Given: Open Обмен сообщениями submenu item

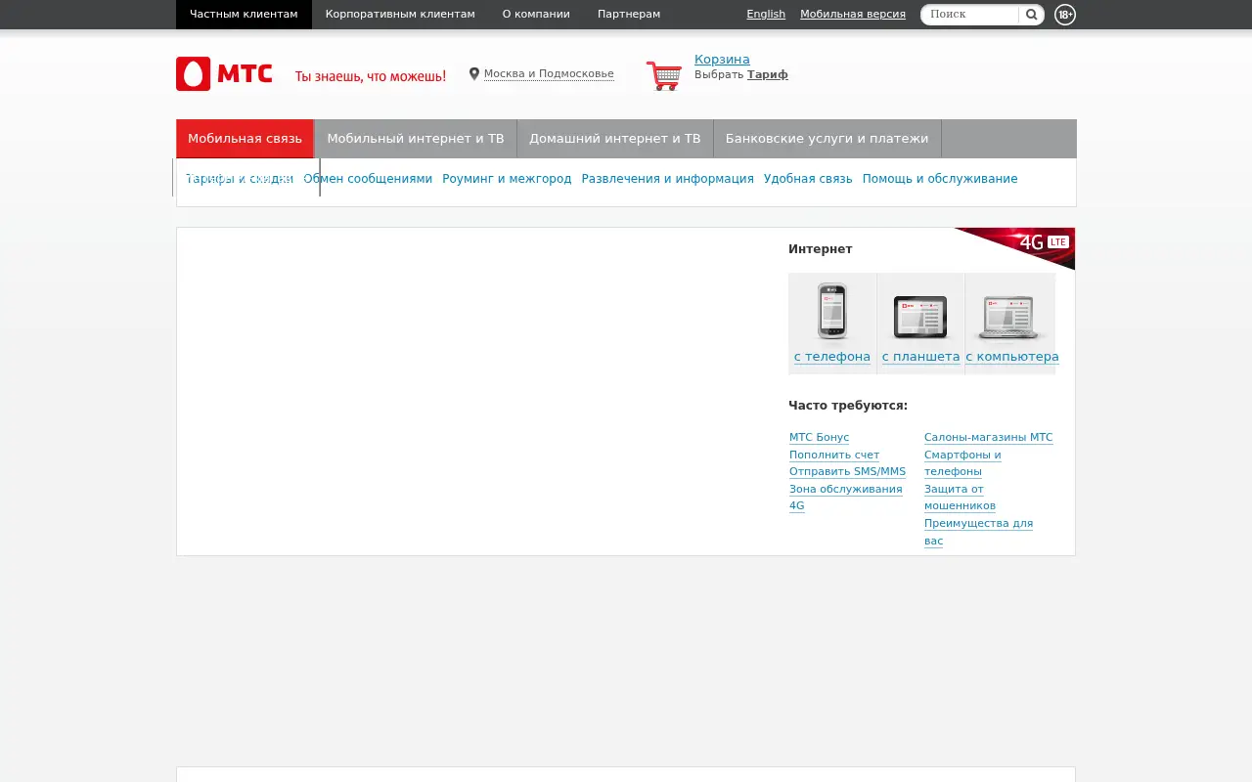Looking at the screenshot, I should pyautogui.click(x=368, y=179).
